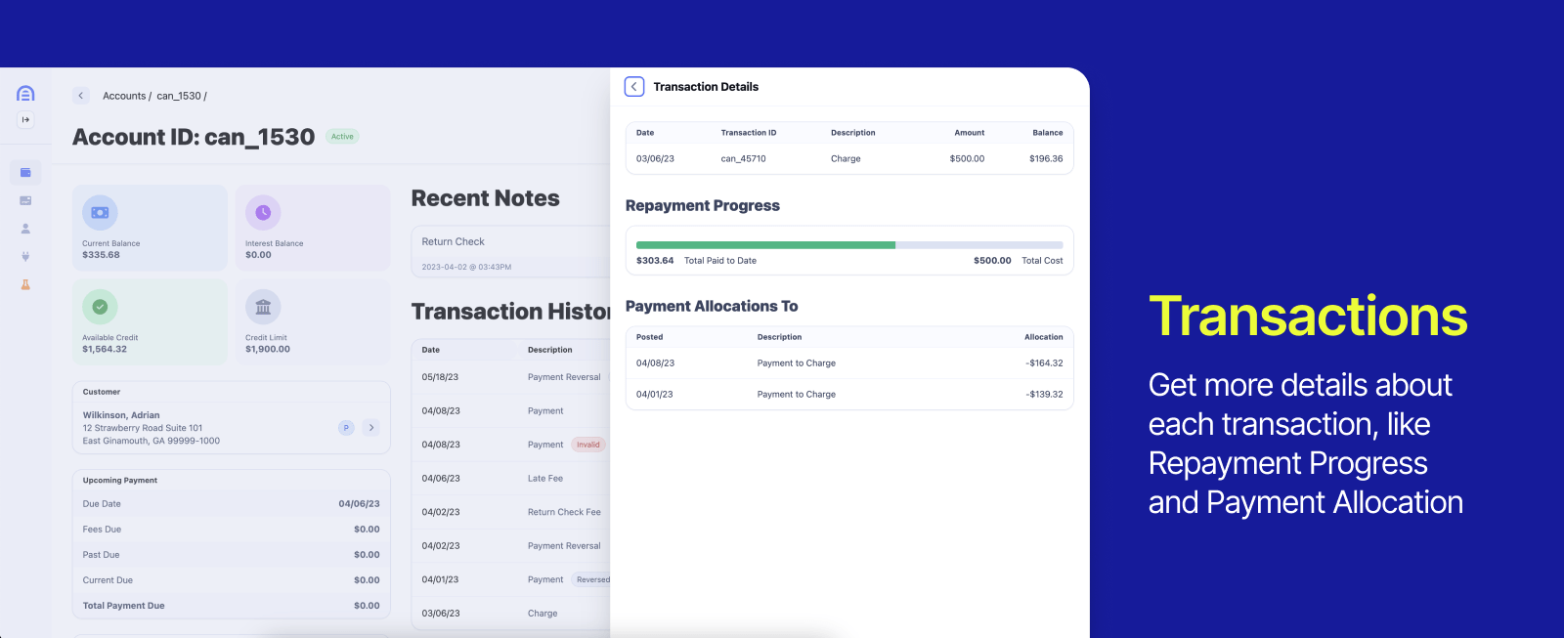The image size is (1564, 638).
Task: Click the 03/06/23 Charge row in Transaction History
Action: [x=511, y=614]
